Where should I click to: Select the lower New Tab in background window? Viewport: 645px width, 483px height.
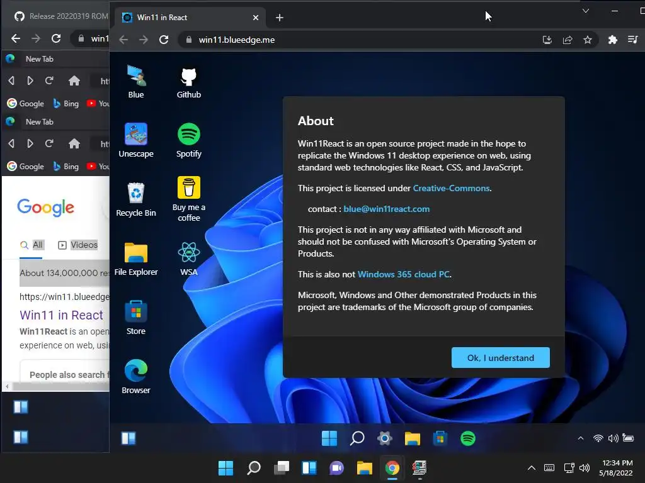(40, 121)
